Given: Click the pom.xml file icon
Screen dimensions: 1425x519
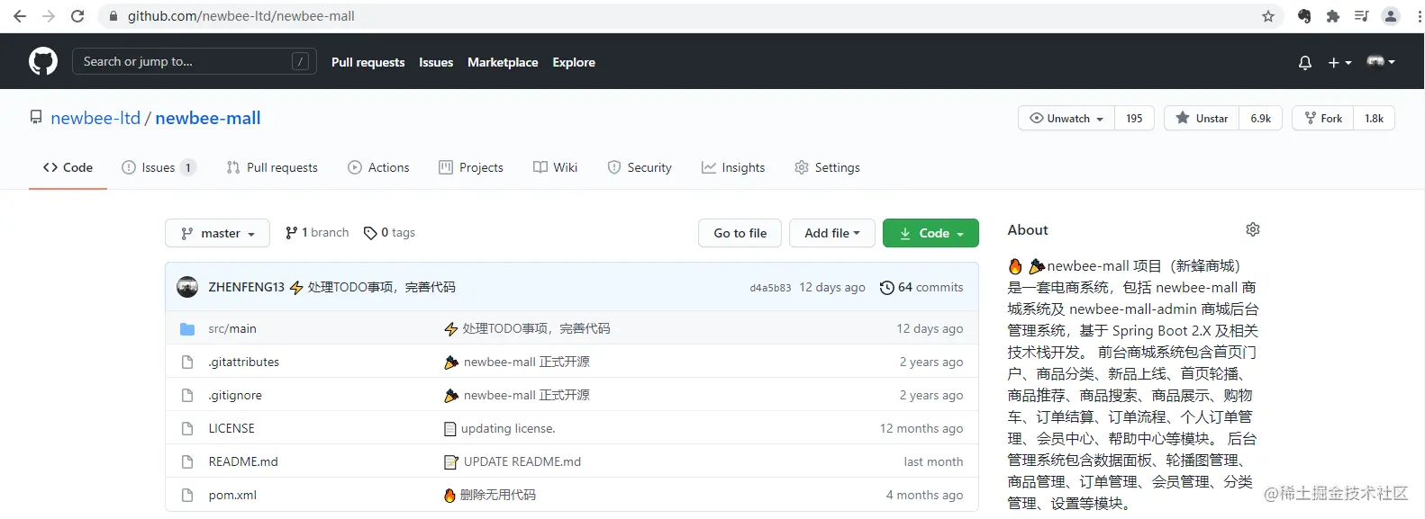Looking at the screenshot, I should pyautogui.click(x=187, y=495).
